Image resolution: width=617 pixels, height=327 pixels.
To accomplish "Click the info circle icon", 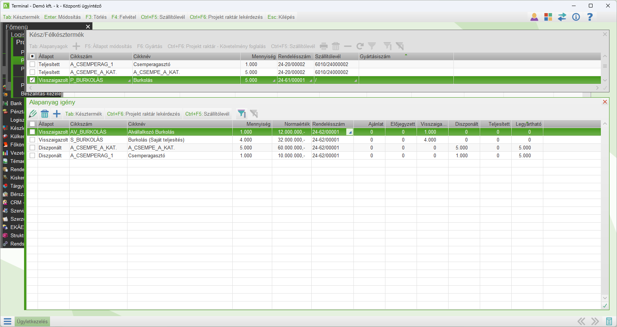I will (x=576, y=17).
